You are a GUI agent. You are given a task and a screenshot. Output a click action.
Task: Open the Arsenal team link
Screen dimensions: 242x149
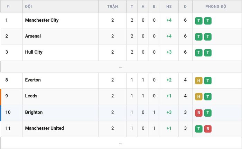tap(33, 36)
